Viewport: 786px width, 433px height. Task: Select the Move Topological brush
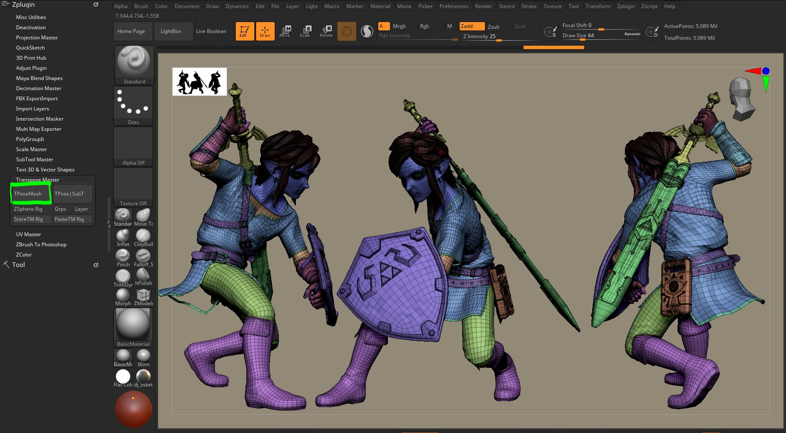143,218
